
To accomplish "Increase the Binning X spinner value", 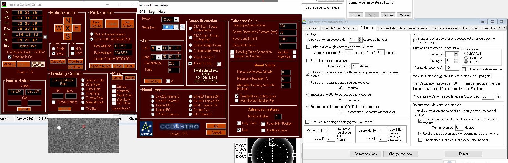I will tap(456, 53).
